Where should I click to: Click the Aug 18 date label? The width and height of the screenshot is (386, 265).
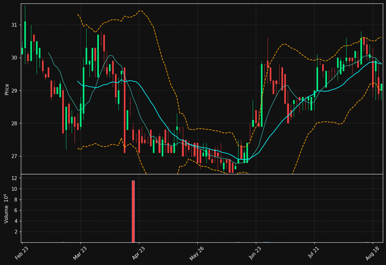pyautogui.click(x=372, y=253)
